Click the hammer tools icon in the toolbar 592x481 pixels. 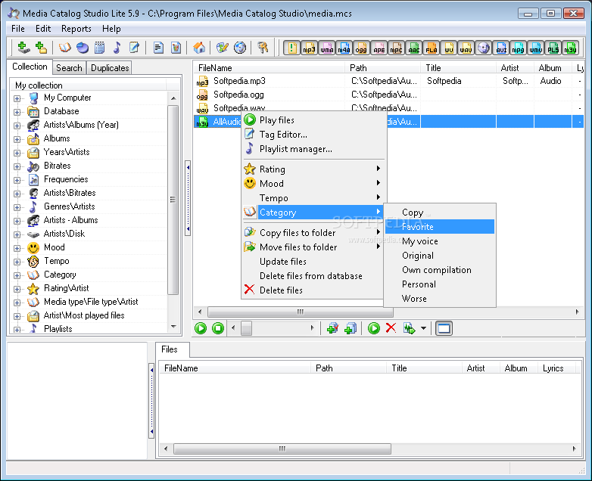(x=263, y=48)
